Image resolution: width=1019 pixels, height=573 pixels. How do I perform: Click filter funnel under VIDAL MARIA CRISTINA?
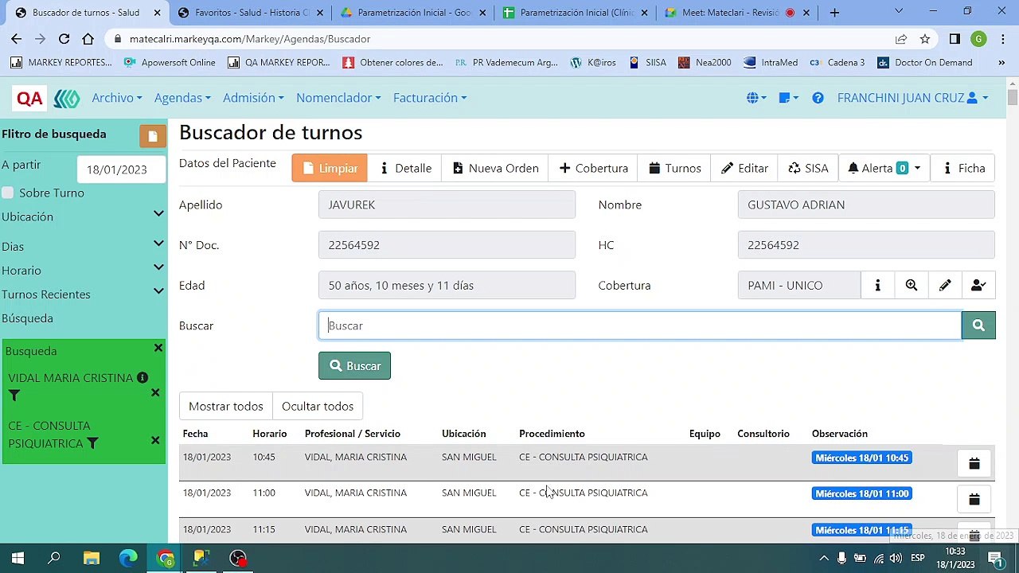[14, 396]
